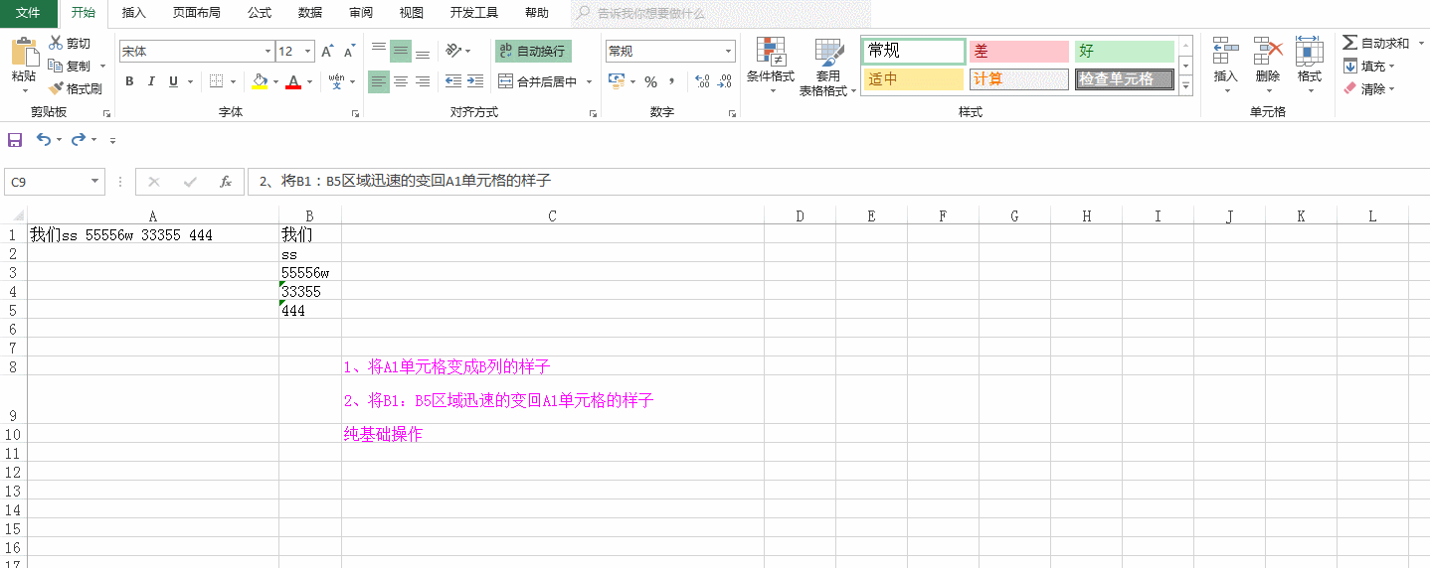Select cell A1 containing 我们ss 55556w
The height and width of the screenshot is (568, 1430).
pyautogui.click(x=152, y=235)
